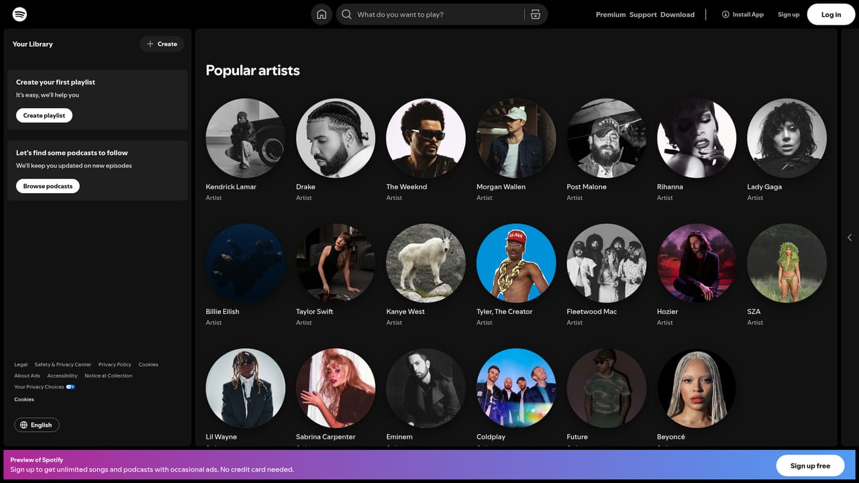Image resolution: width=859 pixels, height=483 pixels.
Task: Open the Privacy Policy link
Action: 115,365
